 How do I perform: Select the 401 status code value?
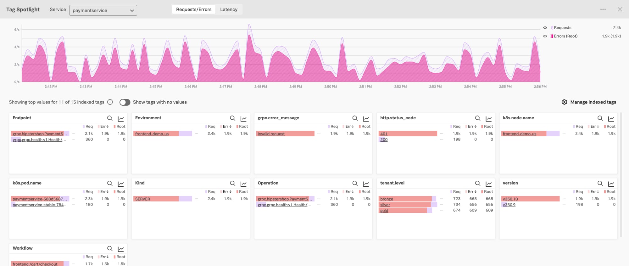tap(384, 134)
